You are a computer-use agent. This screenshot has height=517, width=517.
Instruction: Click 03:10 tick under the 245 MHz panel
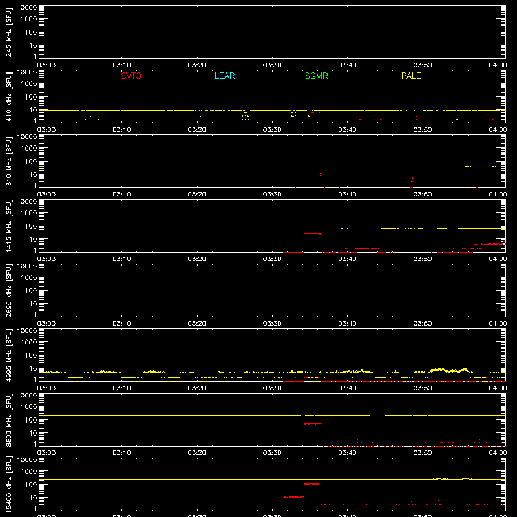coord(121,65)
